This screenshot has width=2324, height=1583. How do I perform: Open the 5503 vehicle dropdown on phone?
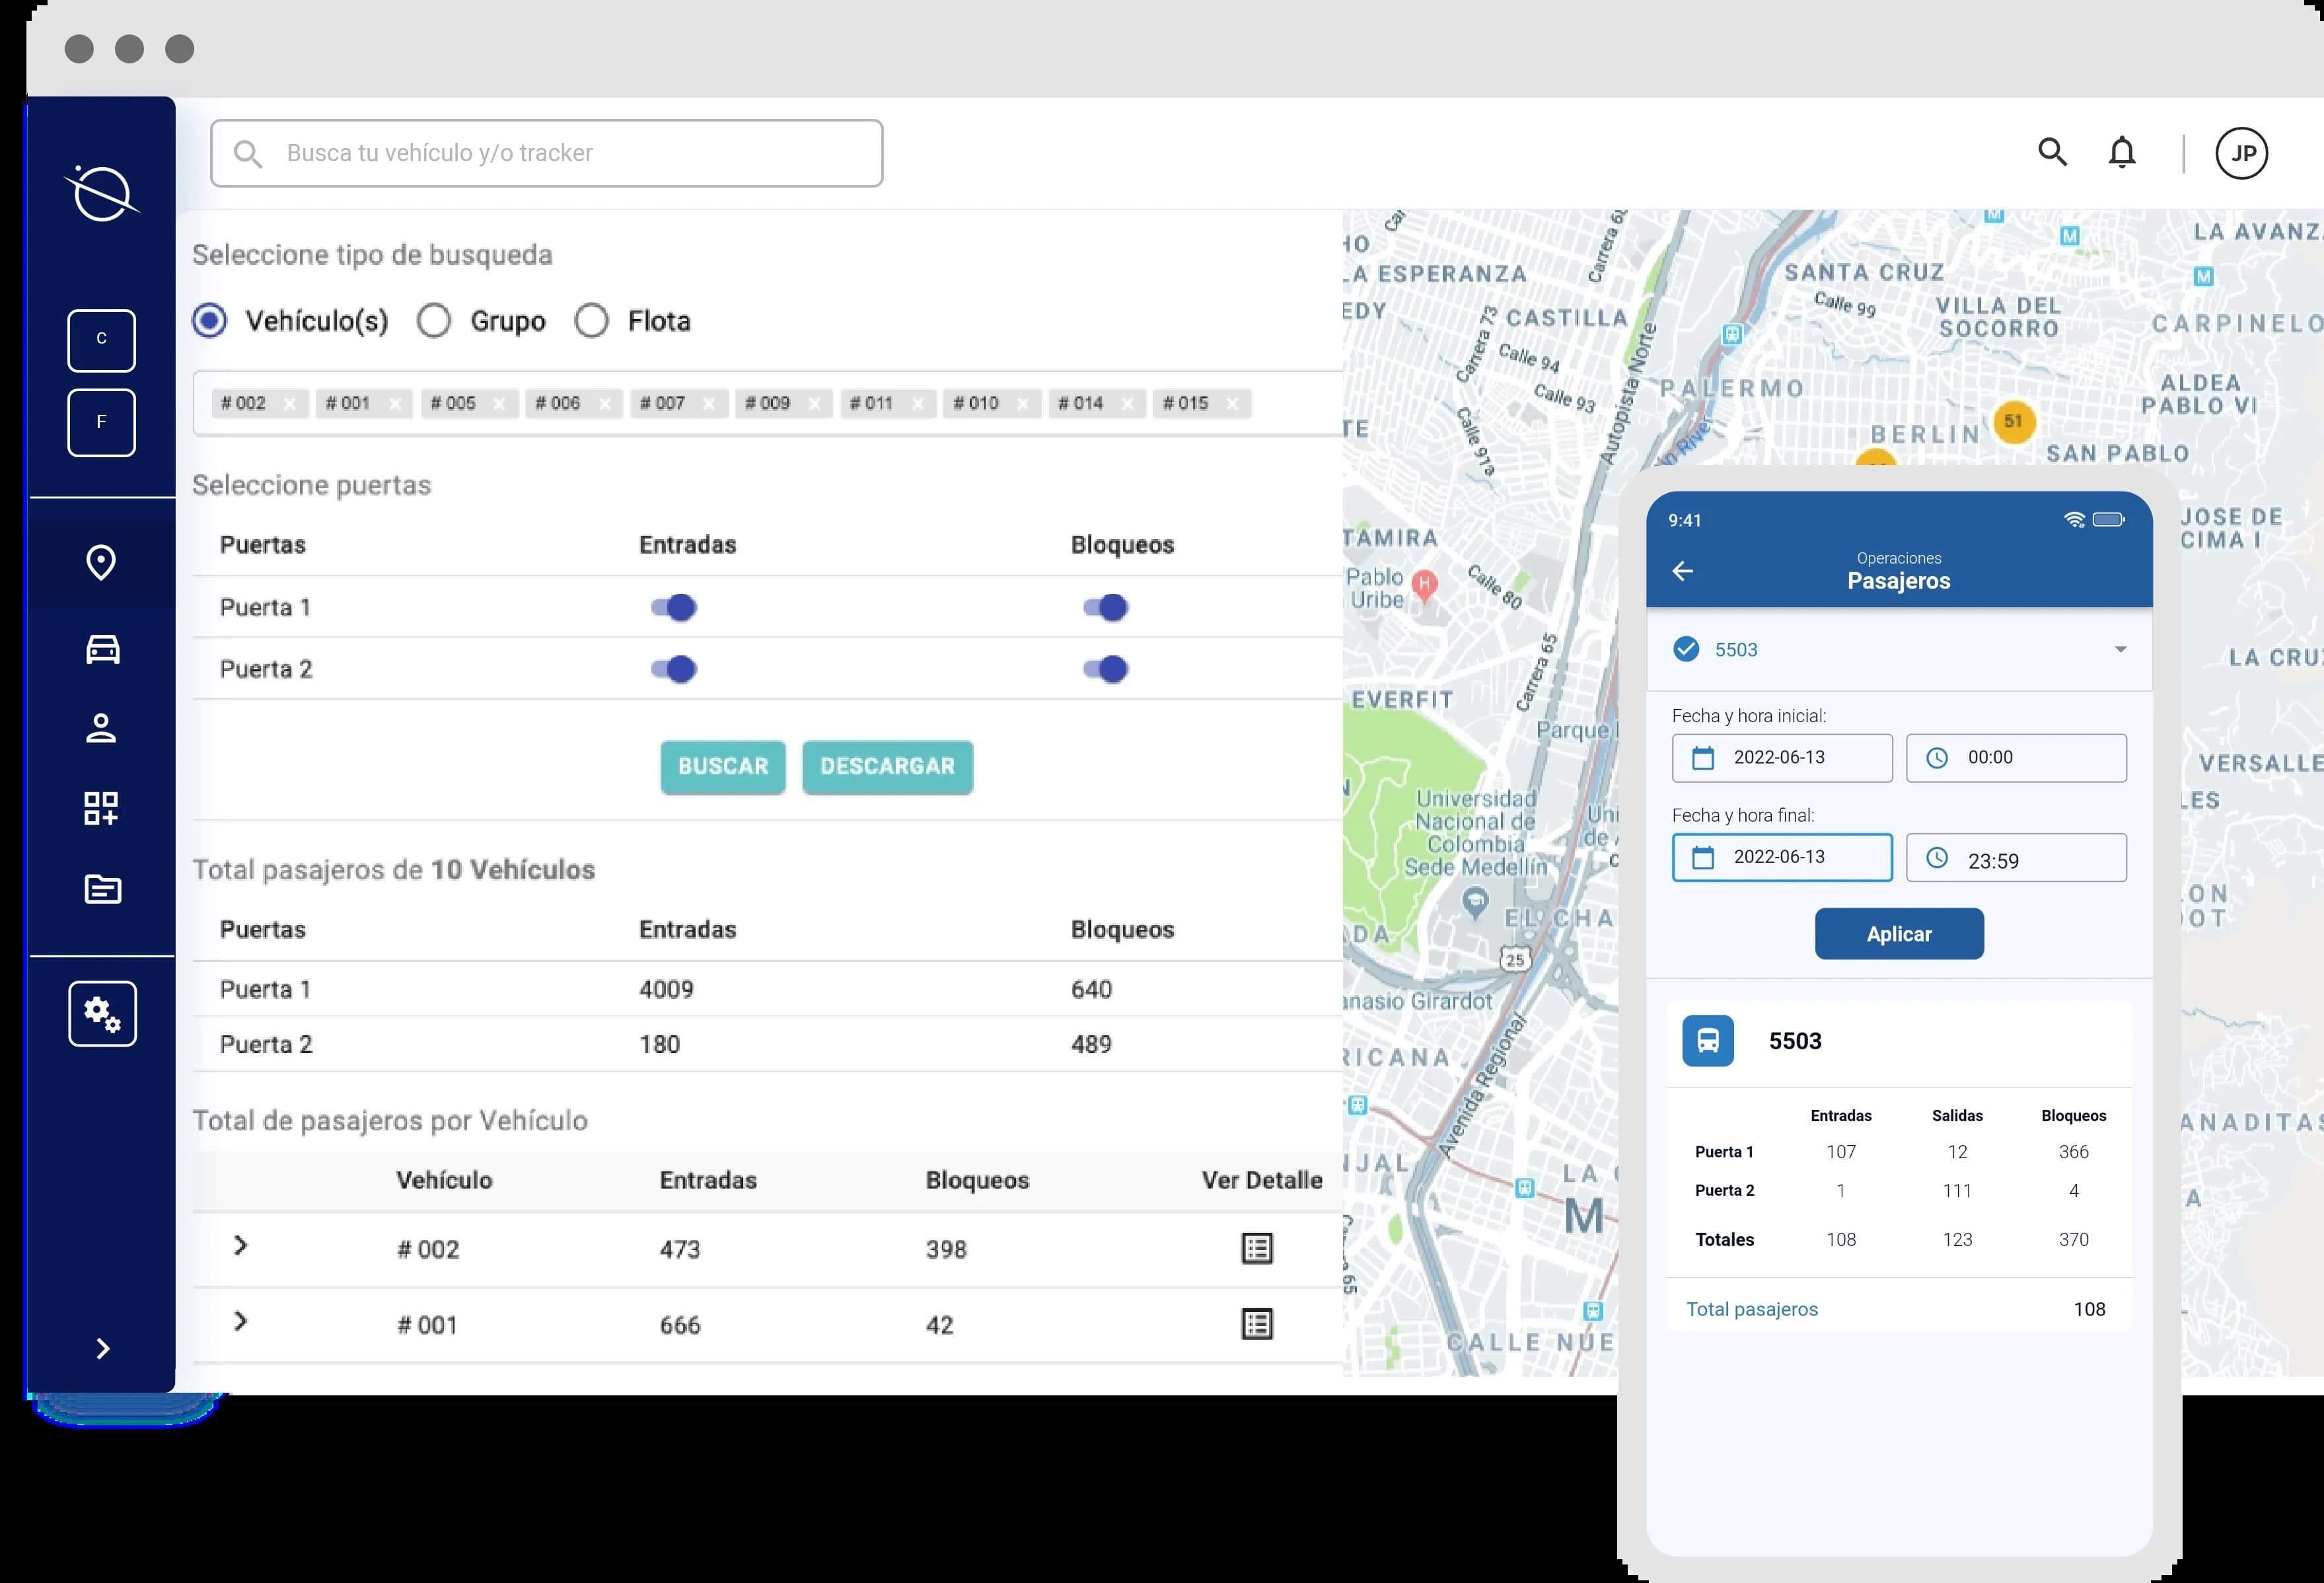(x=1899, y=650)
